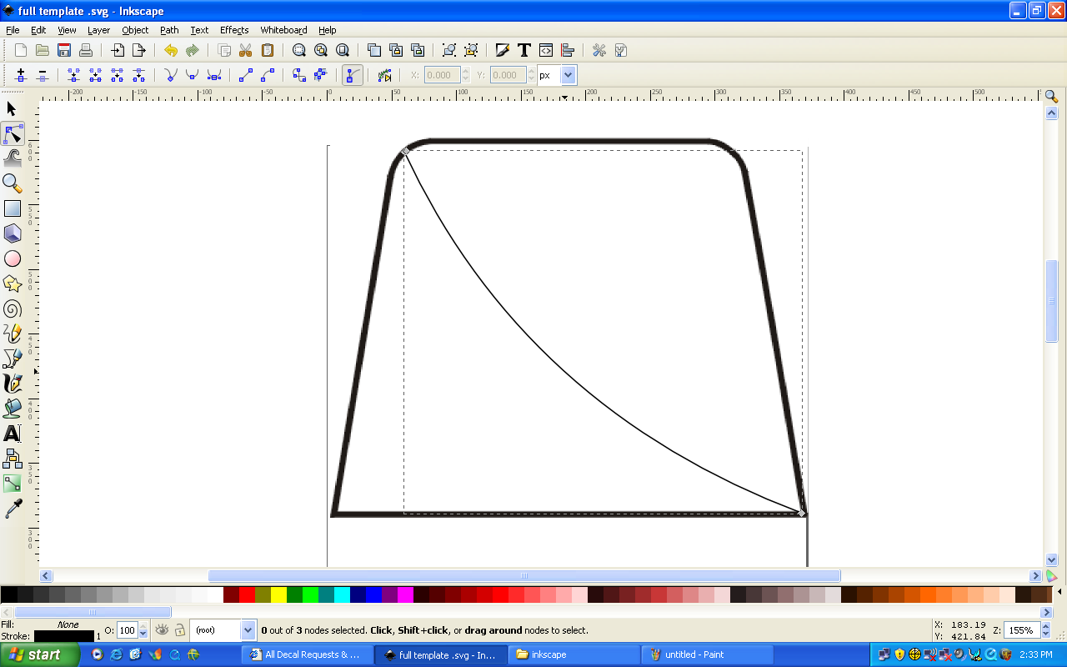Open the Path menu
The image size is (1067, 667).
[x=169, y=30]
